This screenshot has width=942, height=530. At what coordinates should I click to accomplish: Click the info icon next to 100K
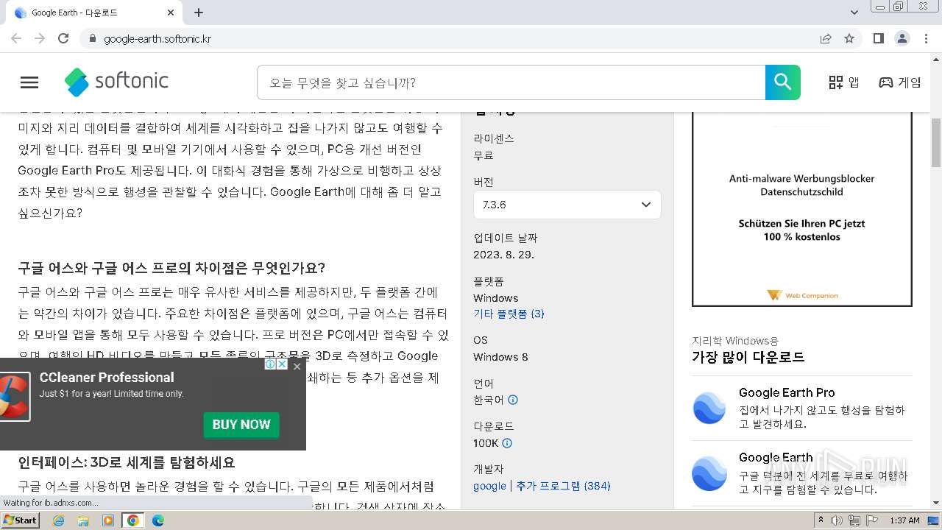(x=507, y=443)
